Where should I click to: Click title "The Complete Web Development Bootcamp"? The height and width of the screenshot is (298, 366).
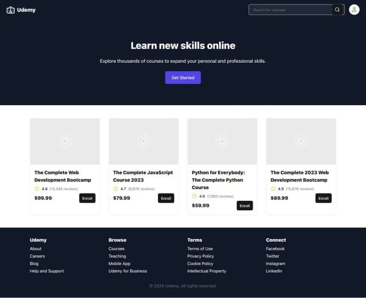coord(62,176)
